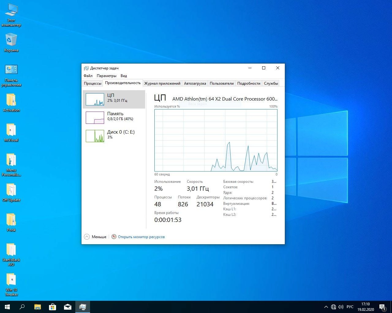Open the Этот компьютер desktop icon
This screenshot has width=392, height=313.
click(11, 15)
